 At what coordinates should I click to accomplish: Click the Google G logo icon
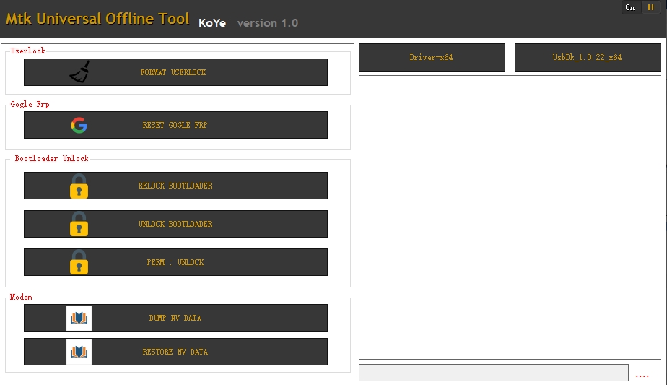pyautogui.click(x=79, y=125)
